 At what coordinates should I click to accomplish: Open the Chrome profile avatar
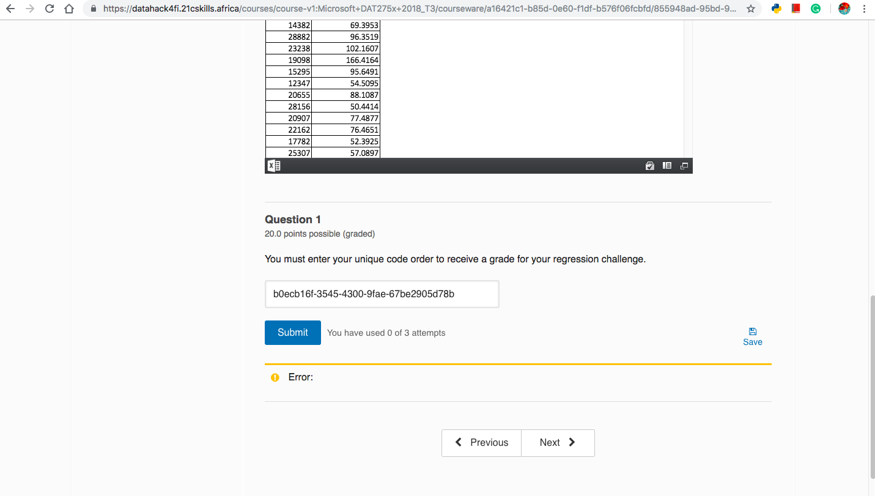(844, 9)
